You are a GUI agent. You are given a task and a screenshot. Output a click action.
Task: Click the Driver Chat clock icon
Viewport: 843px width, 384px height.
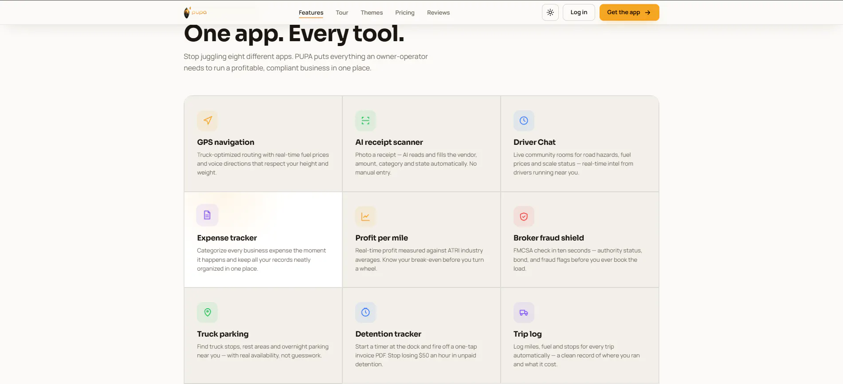(524, 120)
